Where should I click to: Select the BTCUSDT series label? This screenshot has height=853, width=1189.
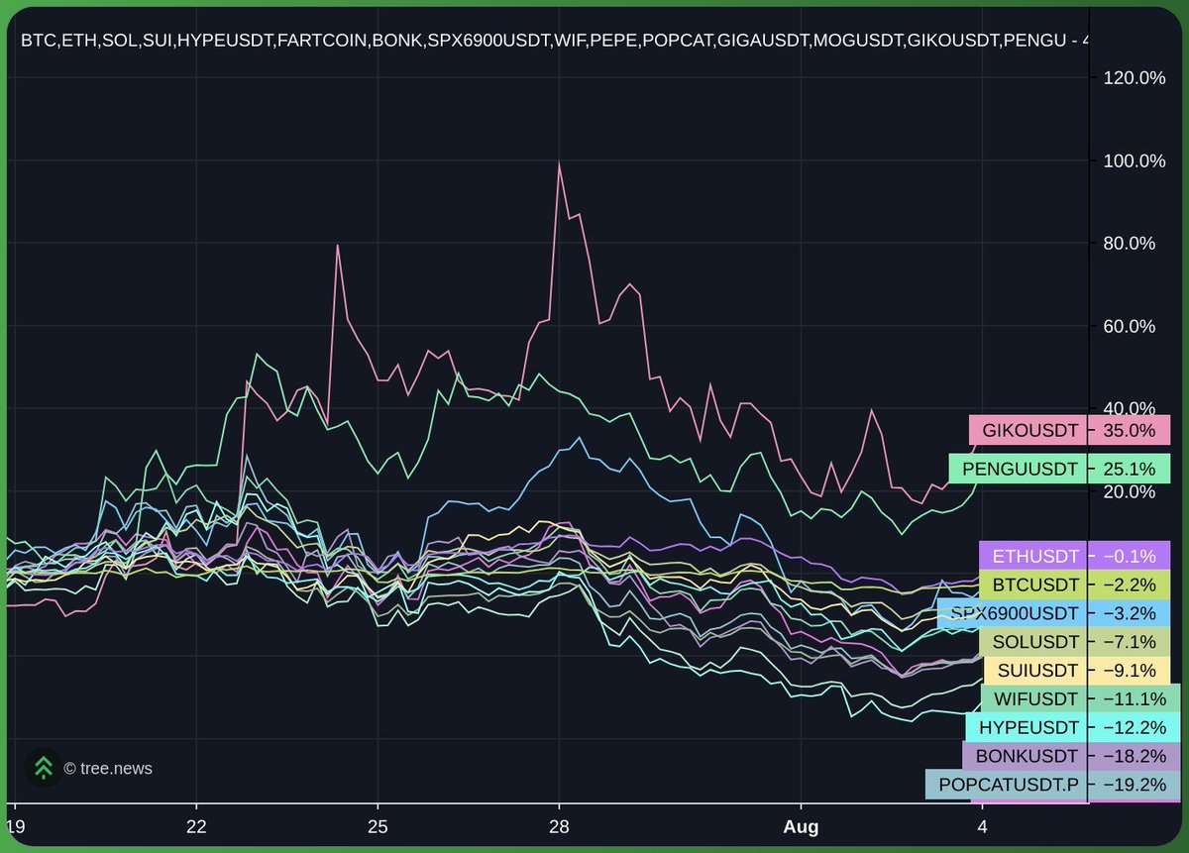point(1033,586)
